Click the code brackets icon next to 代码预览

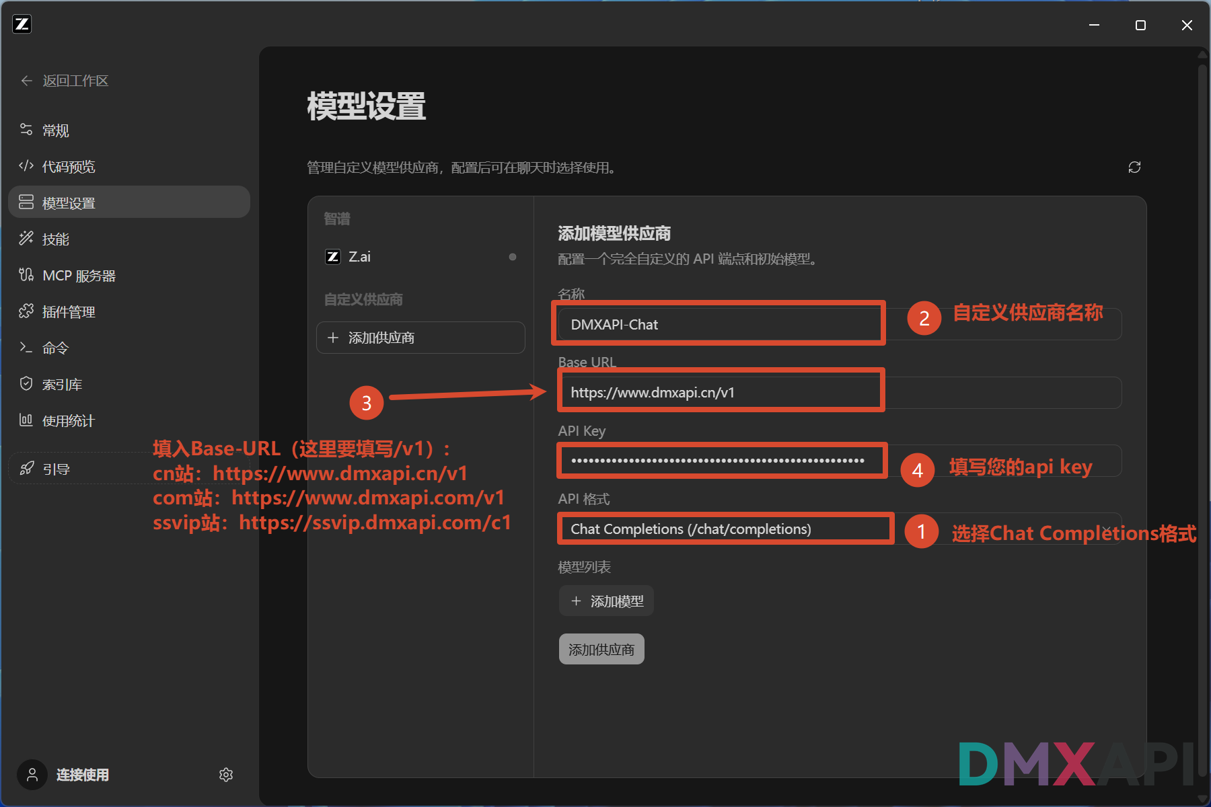point(26,166)
